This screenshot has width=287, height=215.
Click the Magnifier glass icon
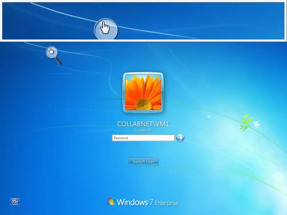[54, 55]
